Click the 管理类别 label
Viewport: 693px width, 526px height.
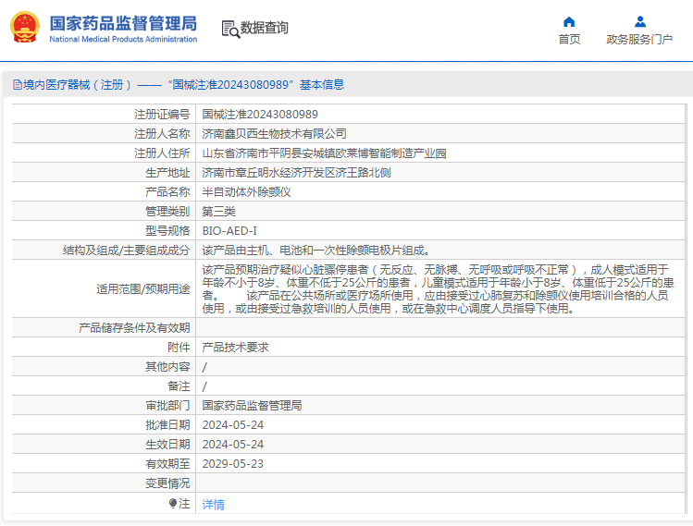click(x=167, y=212)
